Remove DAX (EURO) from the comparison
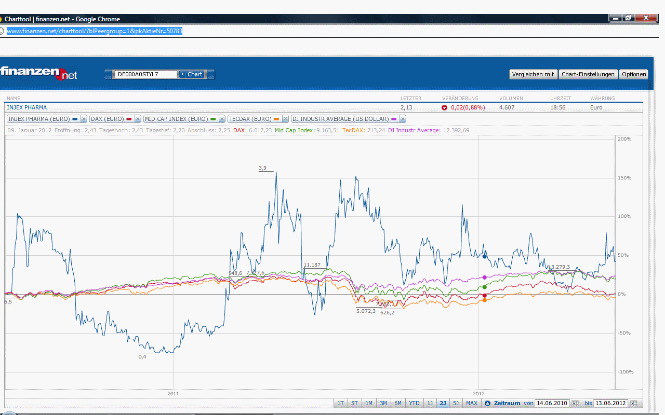Screen dimensions: 665x415 point(138,119)
